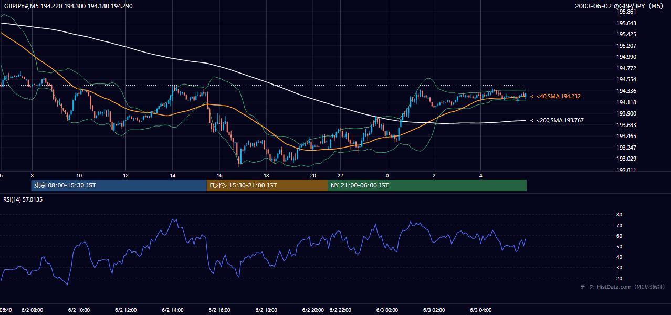Click hour tick 4 on chart axis

481,176
